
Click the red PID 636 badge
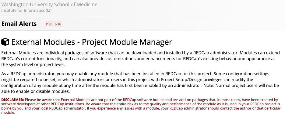pos(54,24)
